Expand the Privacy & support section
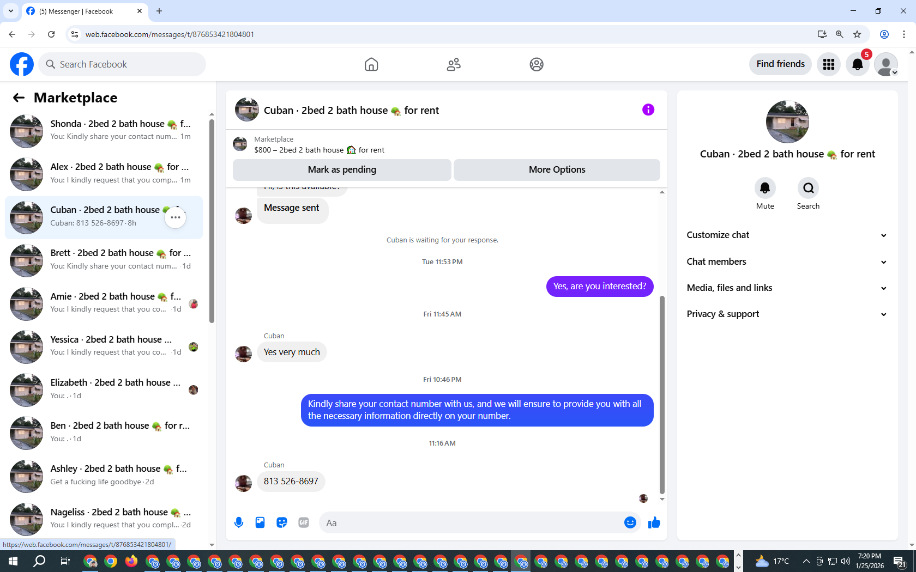The image size is (916, 572). click(787, 314)
